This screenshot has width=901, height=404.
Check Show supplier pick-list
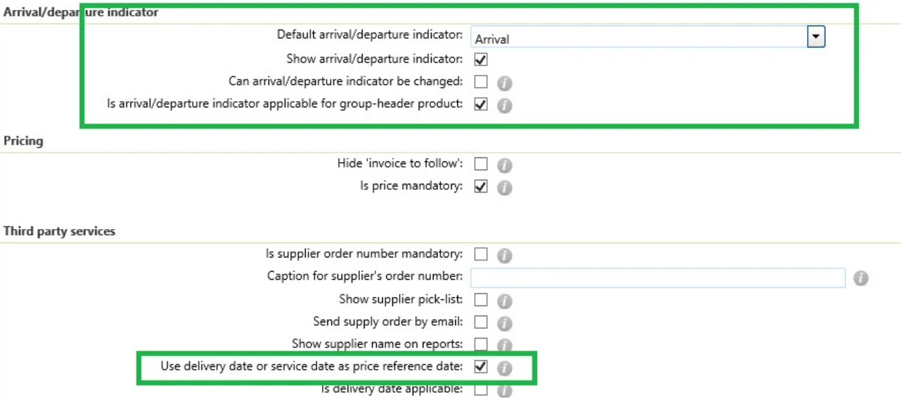pyautogui.click(x=481, y=299)
